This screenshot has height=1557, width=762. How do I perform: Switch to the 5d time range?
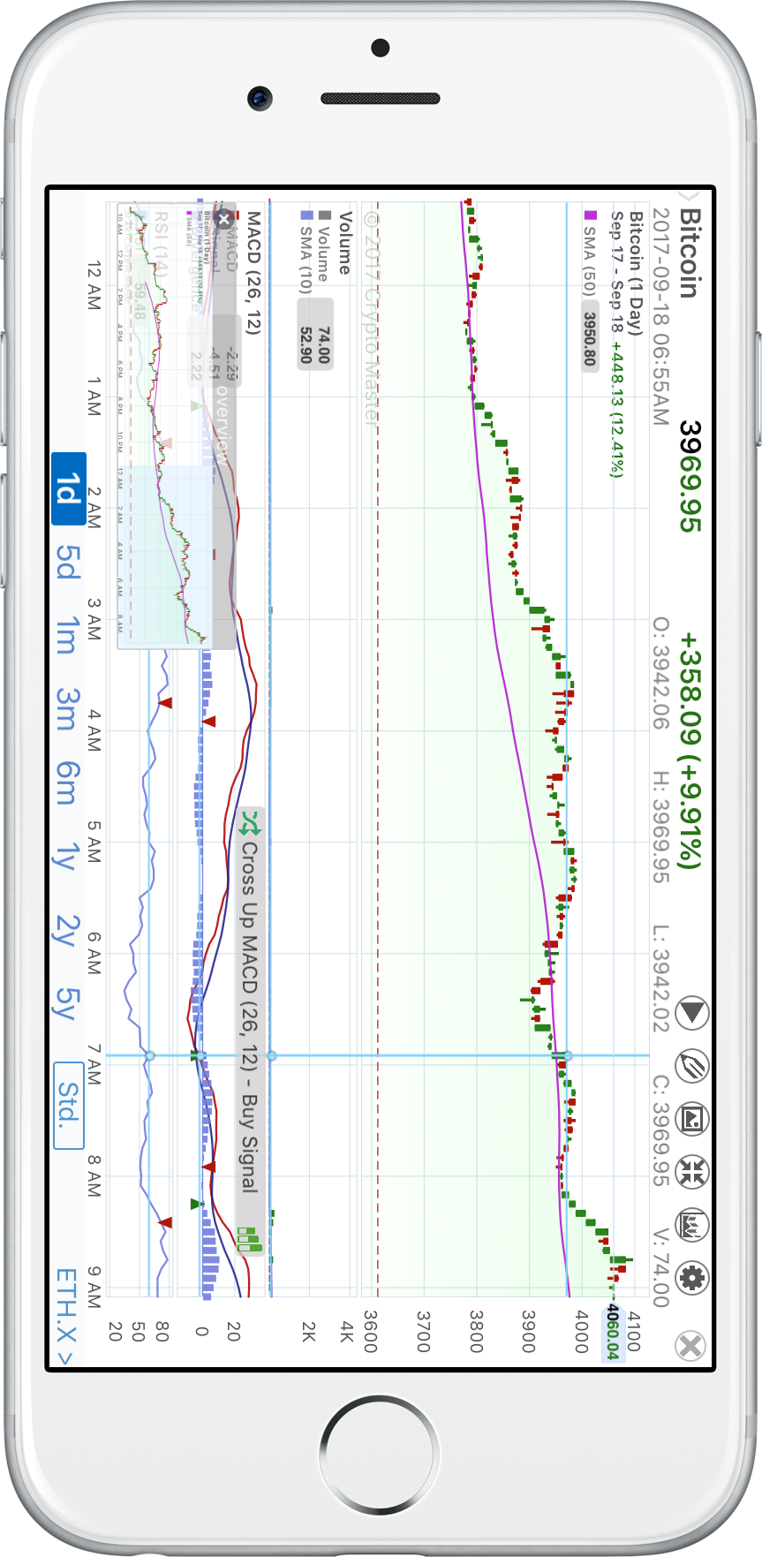click(x=68, y=561)
